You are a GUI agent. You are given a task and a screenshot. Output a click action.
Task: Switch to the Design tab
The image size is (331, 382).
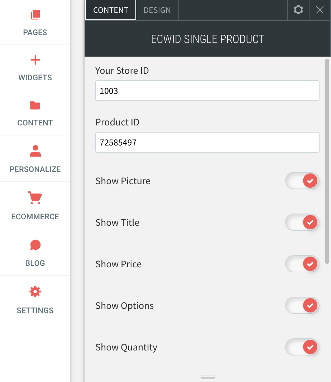pyautogui.click(x=157, y=10)
